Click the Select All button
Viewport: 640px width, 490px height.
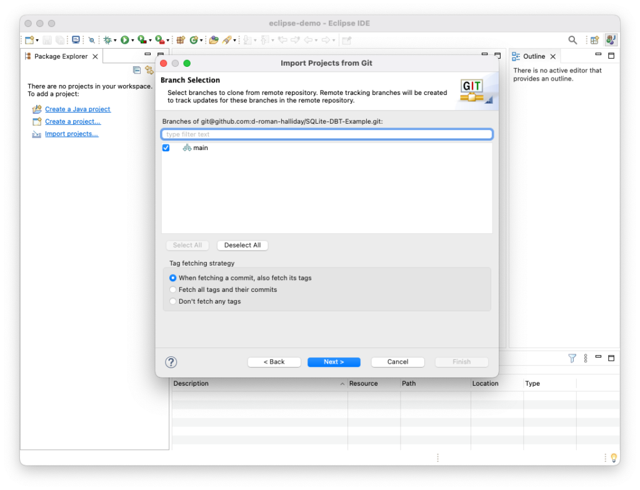click(187, 245)
